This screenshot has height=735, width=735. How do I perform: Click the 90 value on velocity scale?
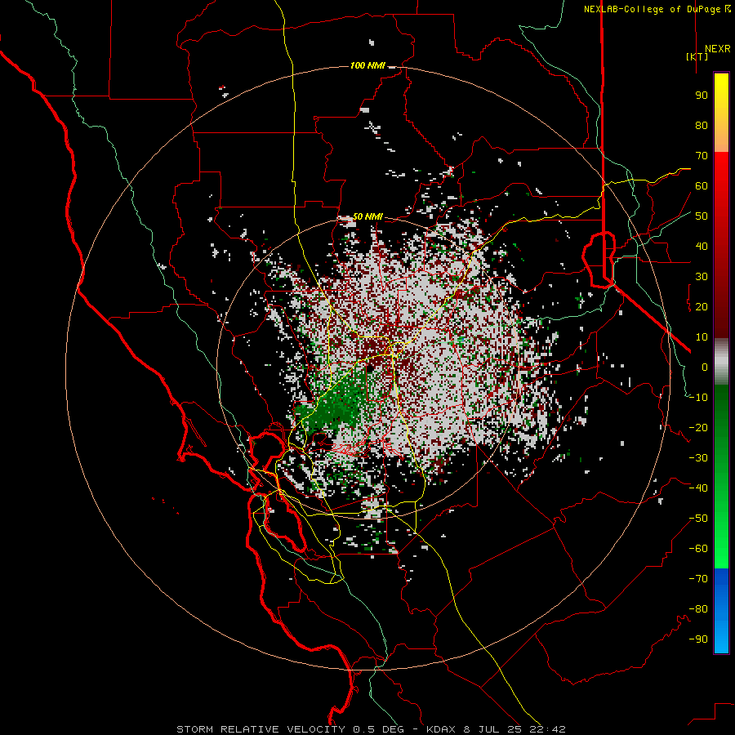(702, 96)
